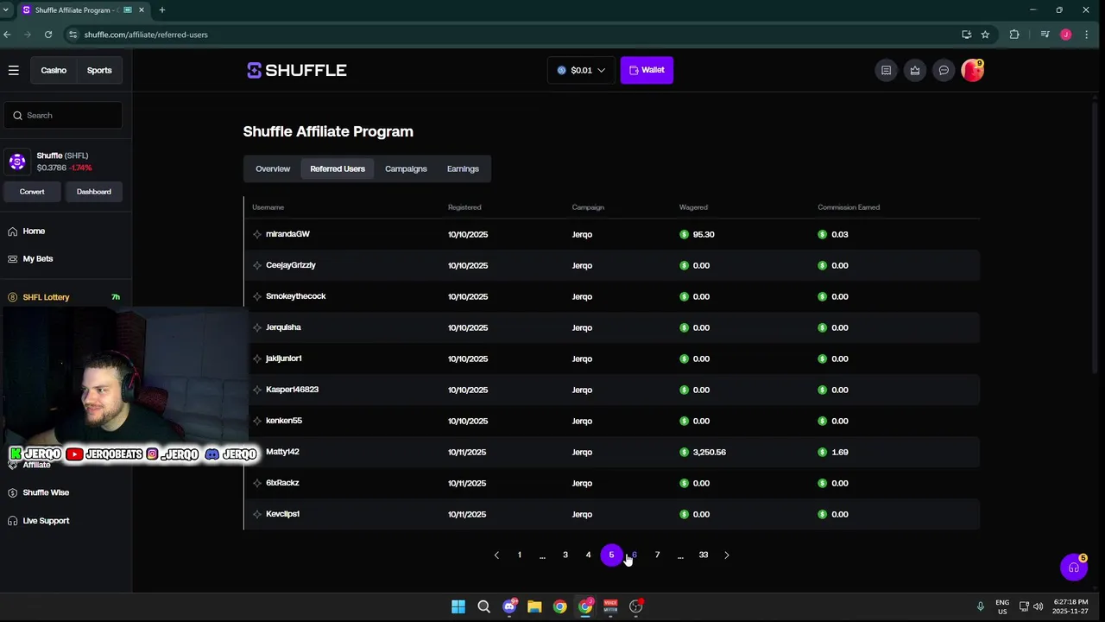Click commission value 1.69
This screenshot has height=622, width=1105.
pyautogui.click(x=839, y=452)
